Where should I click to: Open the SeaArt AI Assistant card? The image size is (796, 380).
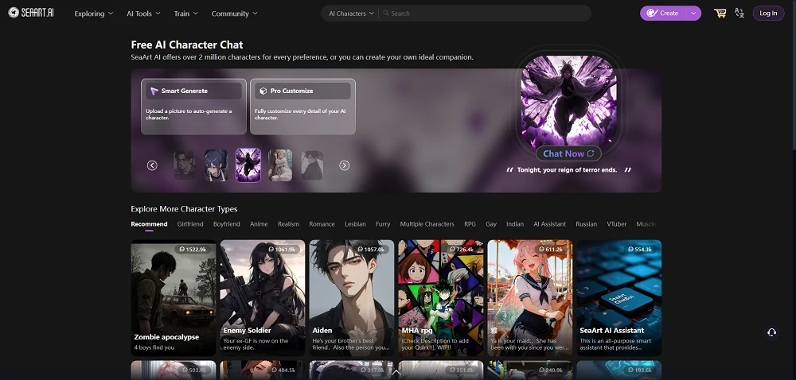point(618,298)
